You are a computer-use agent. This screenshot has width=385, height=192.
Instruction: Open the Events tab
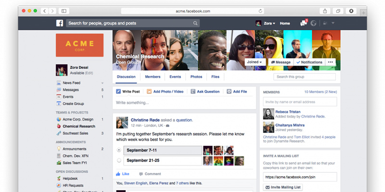pos(175,77)
